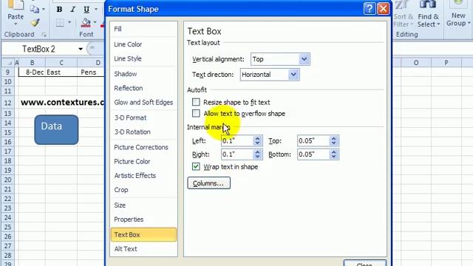Viewport: 473px width, 266px height.
Task: Expand the Underline style dropdown arrow
Action: tap(96, 10)
